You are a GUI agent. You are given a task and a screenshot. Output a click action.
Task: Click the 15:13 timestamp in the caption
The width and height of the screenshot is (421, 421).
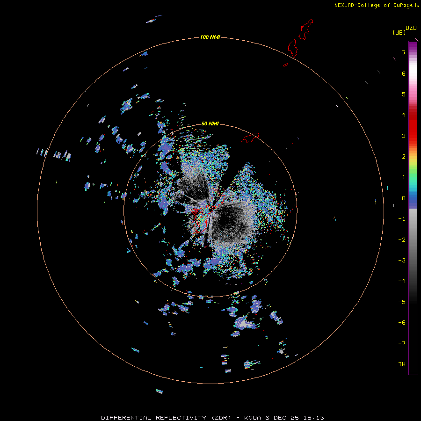[x=314, y=418]
